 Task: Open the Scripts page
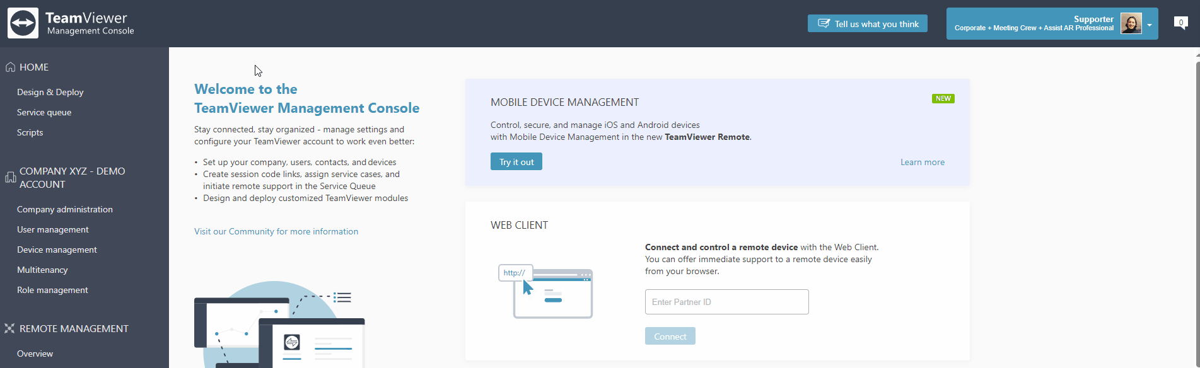30,132
